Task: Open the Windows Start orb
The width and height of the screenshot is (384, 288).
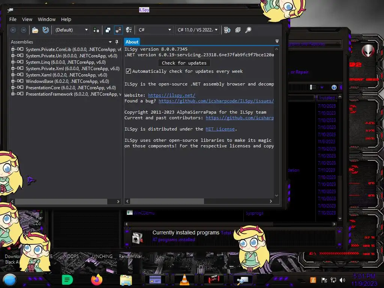Action: pos(10,280)
